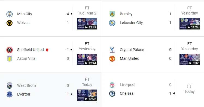204x107 pixels.
Task: Click the Chelsea club crest
Action: (112, 93)
